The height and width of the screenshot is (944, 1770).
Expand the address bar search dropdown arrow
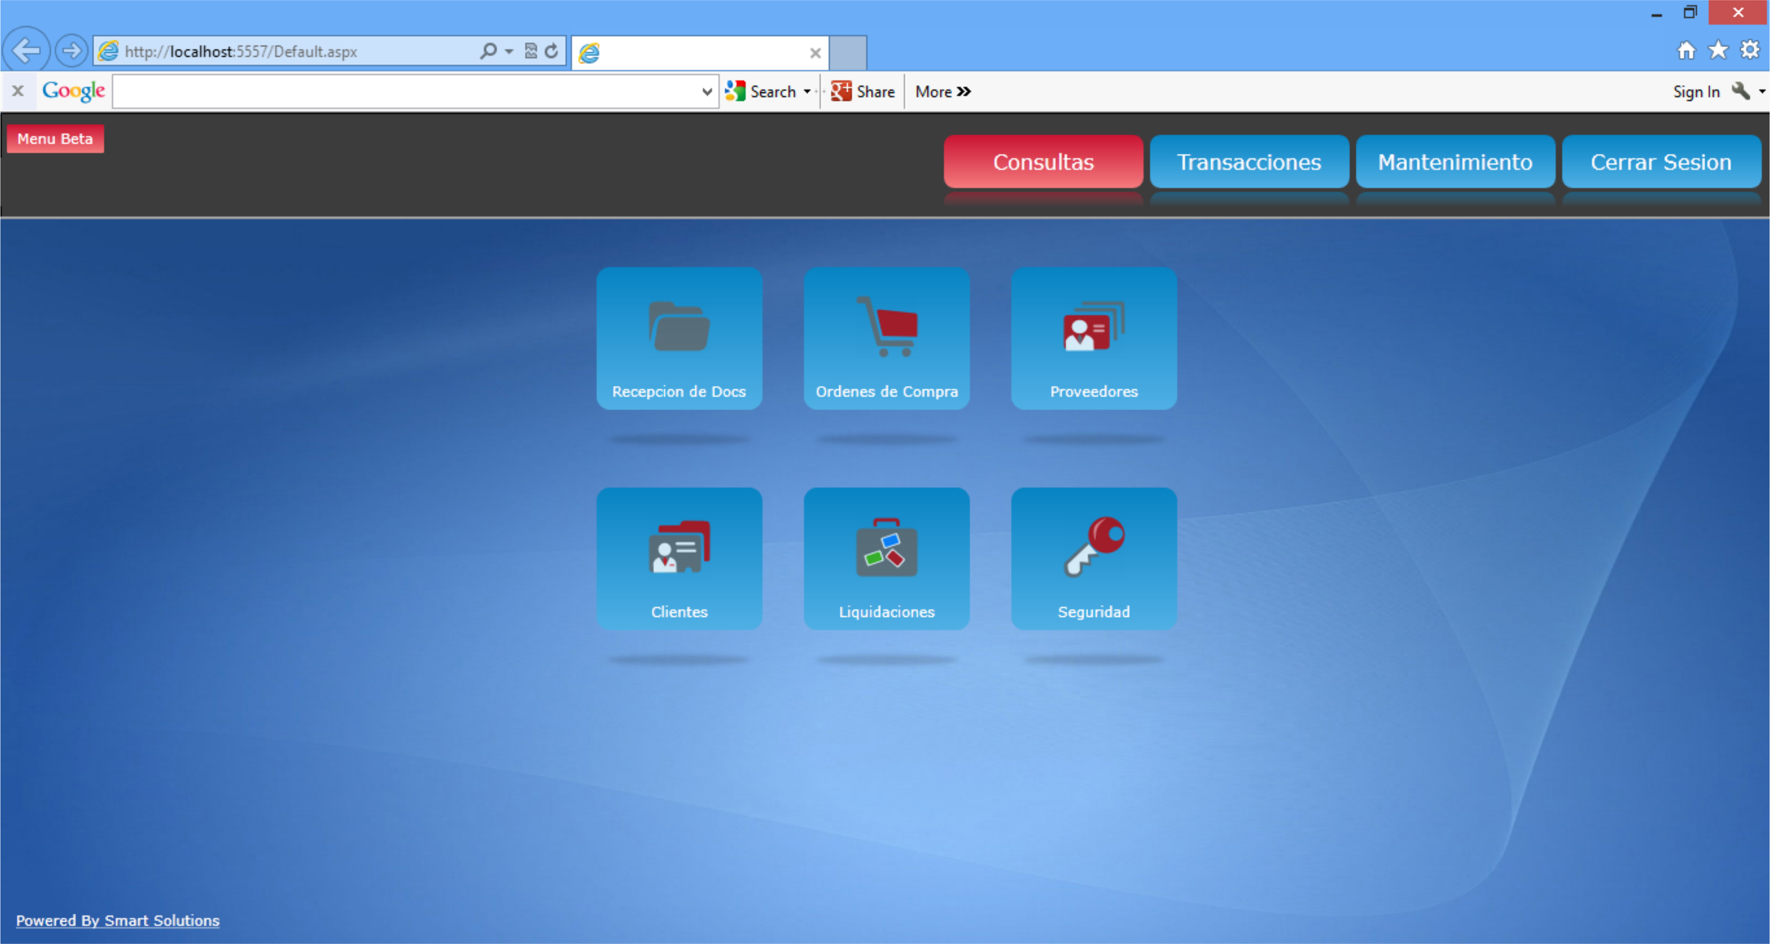click(x=509, y=51)
